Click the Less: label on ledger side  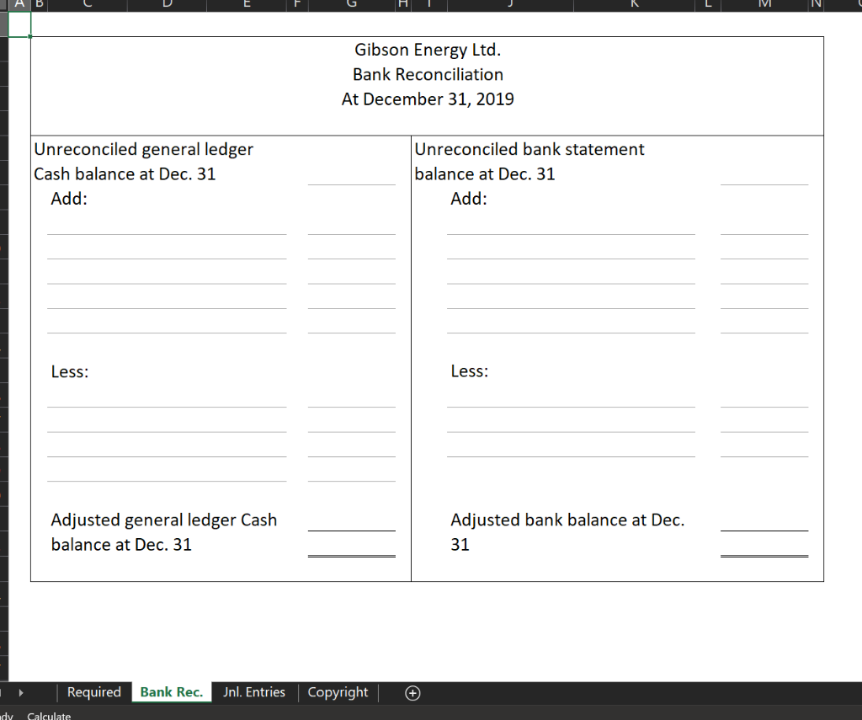(x=70, y=372)
